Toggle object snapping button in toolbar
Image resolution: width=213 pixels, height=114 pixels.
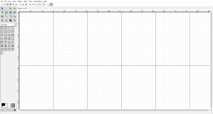click(x=51, y=5)
